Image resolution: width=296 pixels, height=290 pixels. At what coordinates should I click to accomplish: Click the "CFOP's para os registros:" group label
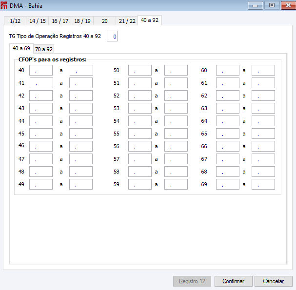[x=52, y=59]
